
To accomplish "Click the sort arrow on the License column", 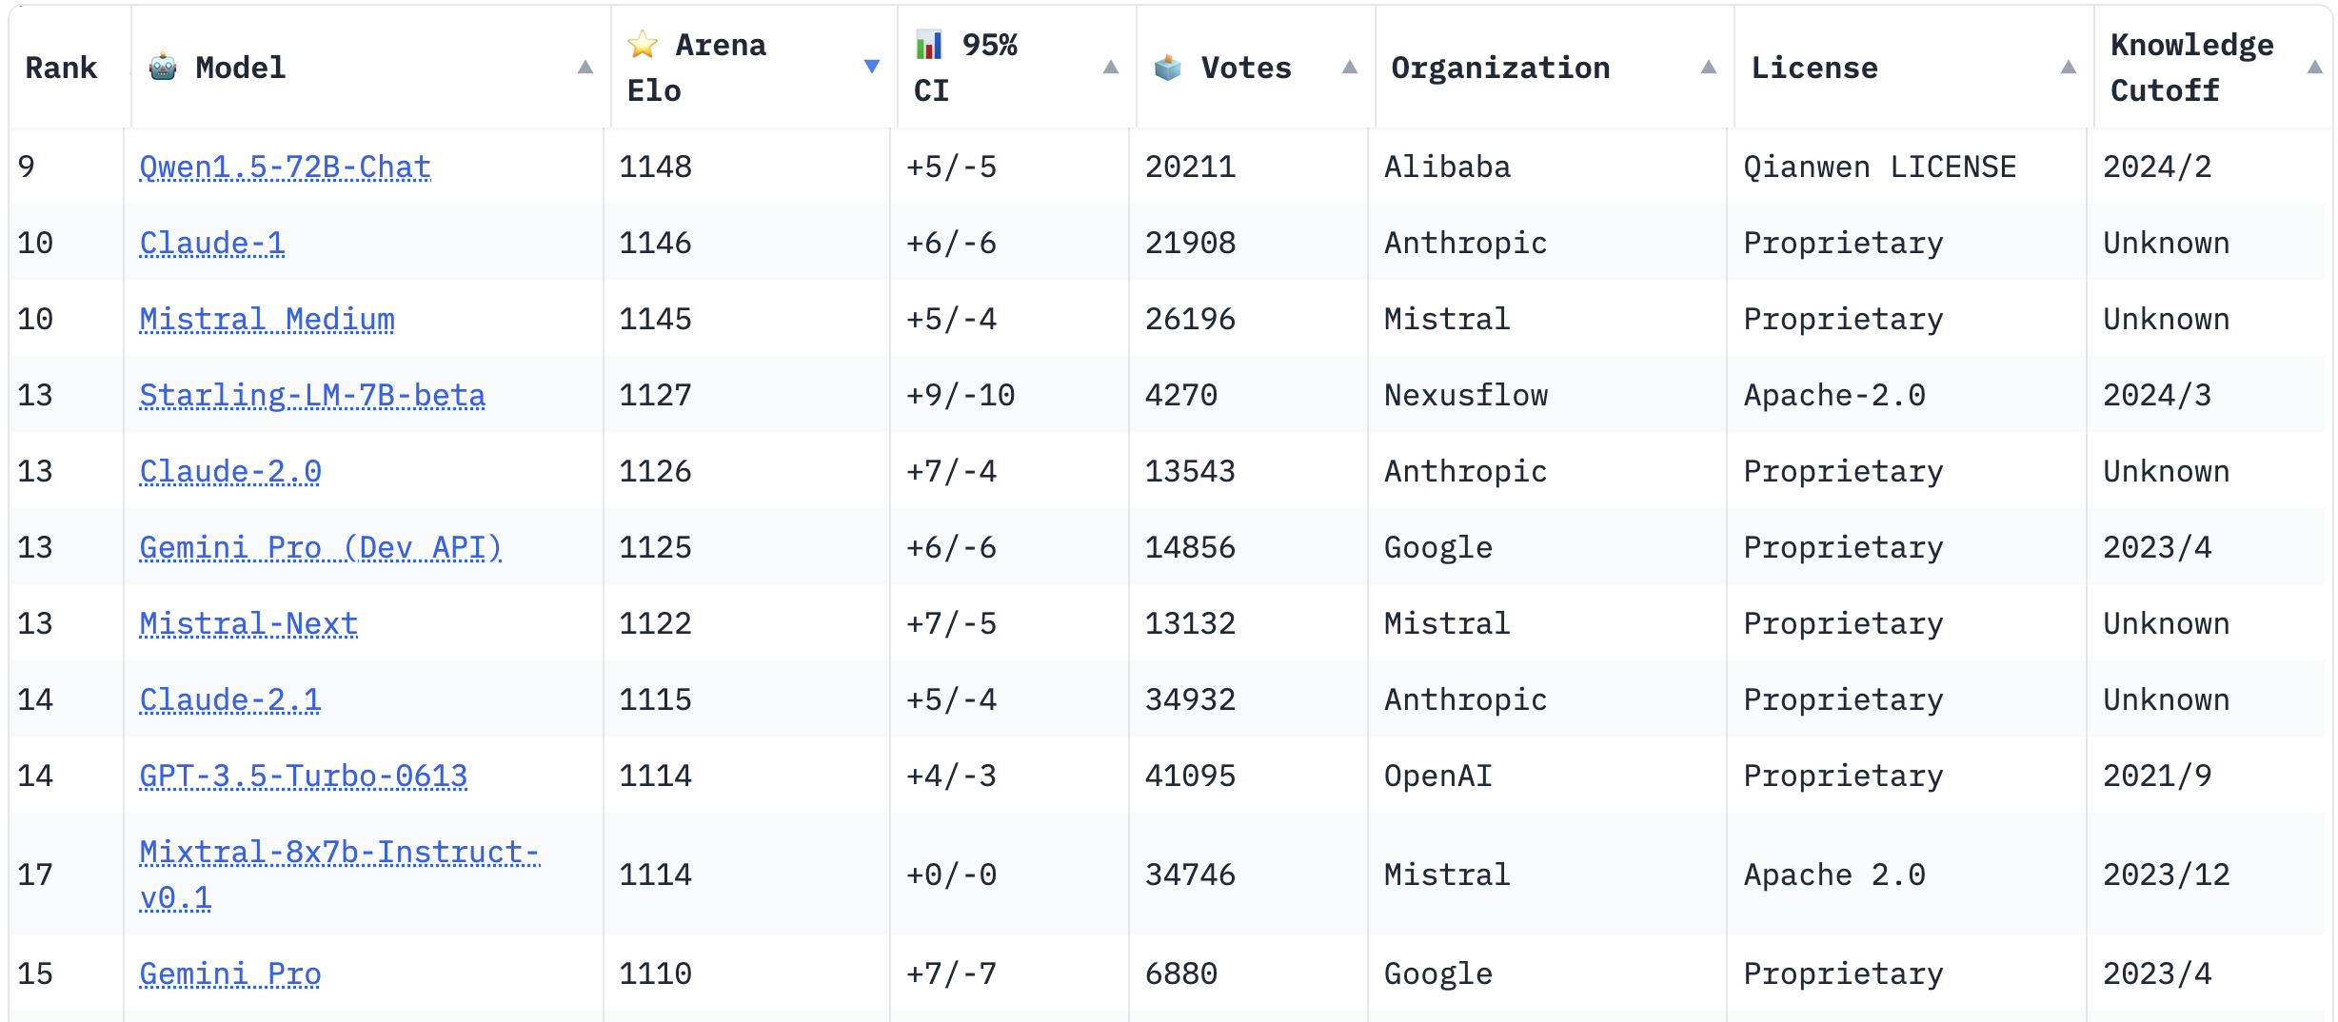I will (2070, 67).
